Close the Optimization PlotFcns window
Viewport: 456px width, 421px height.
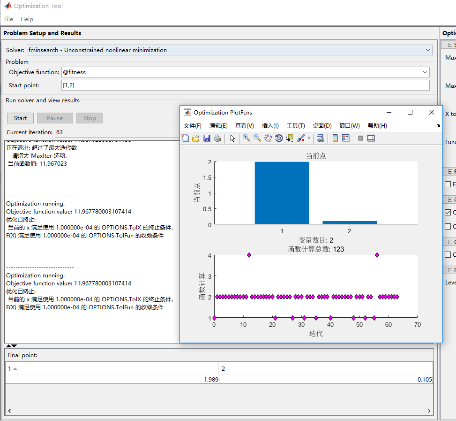[x=432, y=112]
